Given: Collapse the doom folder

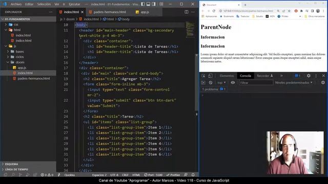Looking at the screenshot, I should coord(28,62).
